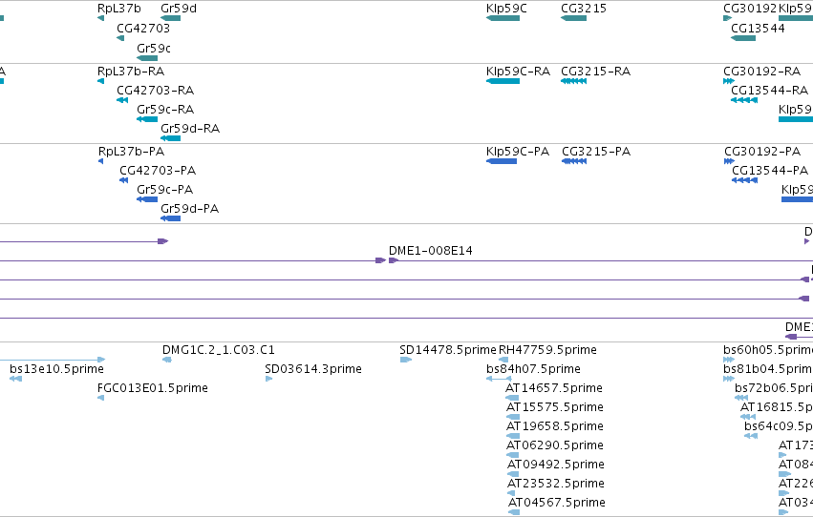
Task: Select EST bs13e10.5prime
Action: [x=15, y=379]
